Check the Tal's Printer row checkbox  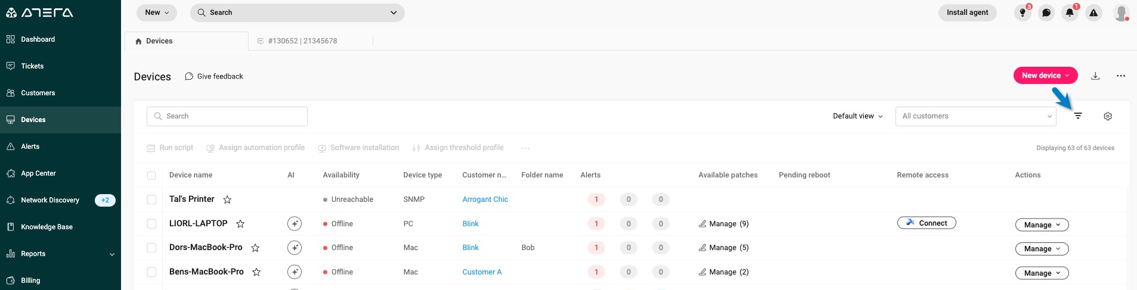(151, 199)
